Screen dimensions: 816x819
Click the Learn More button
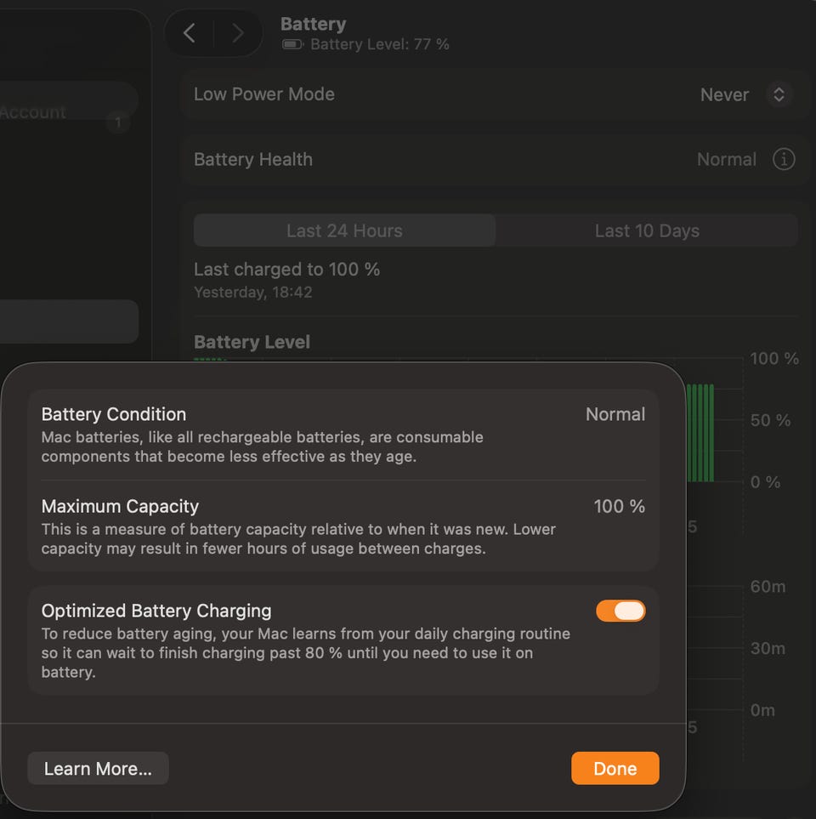(x=98, y=768)
